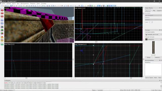
Task: Click the Мир move-to-world button
Action: click(154, 11)
